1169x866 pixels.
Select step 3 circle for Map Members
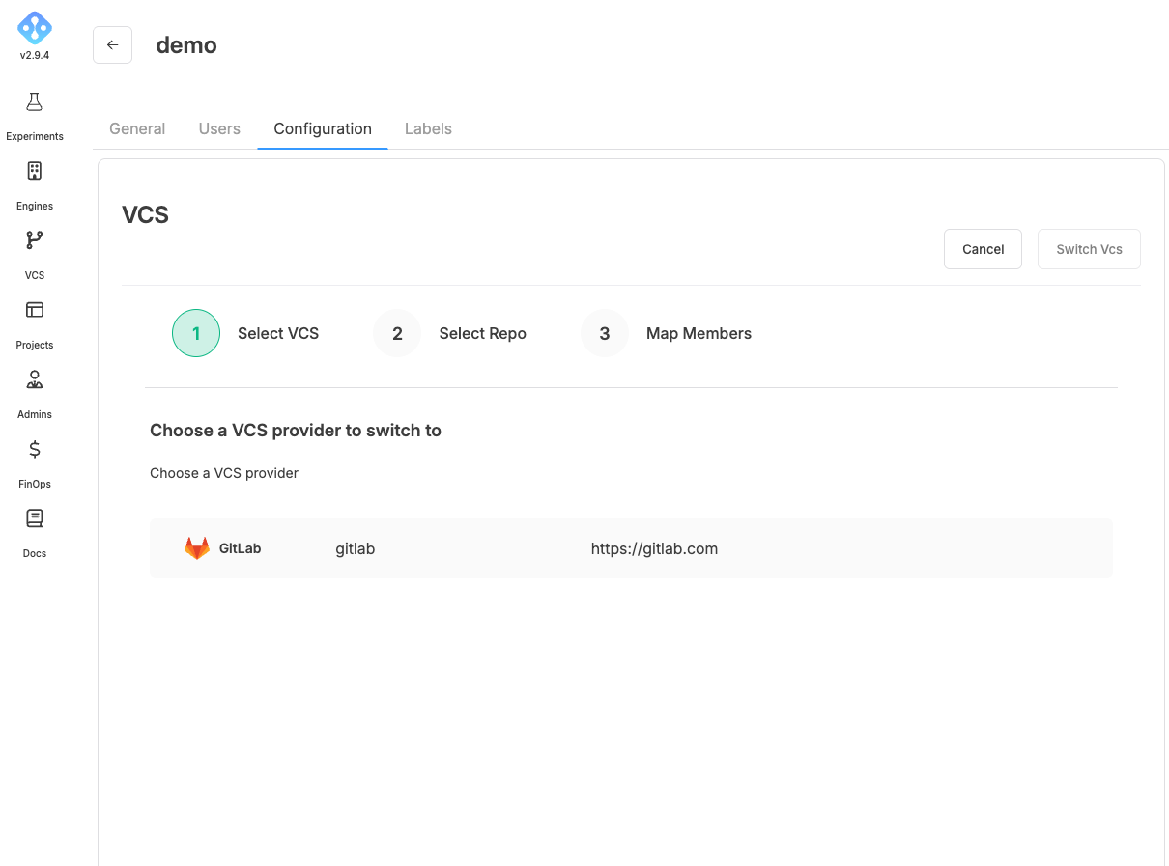(x=605, y=333)
